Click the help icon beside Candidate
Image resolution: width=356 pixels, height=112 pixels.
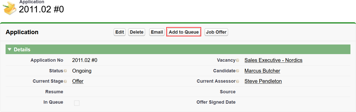pos(238,71)
